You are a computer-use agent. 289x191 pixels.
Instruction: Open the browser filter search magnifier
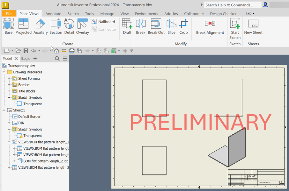pos(57,58)
